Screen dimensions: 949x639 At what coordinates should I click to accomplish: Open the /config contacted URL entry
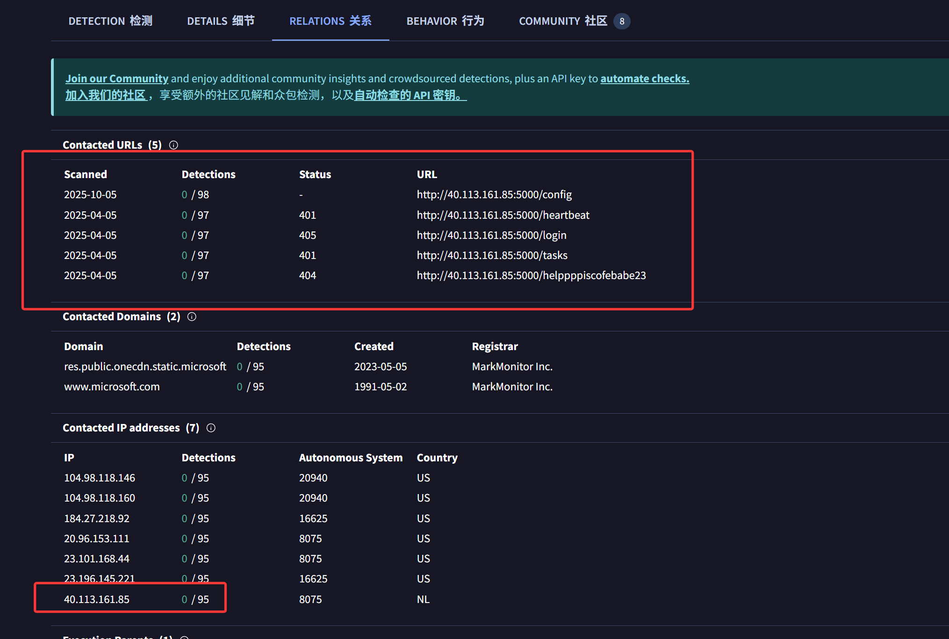coord(494,194)
